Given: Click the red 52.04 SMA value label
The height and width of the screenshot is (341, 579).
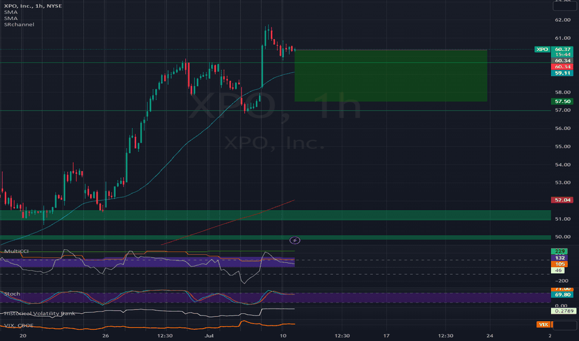Looking at the screenshot, I should [562, 200].
